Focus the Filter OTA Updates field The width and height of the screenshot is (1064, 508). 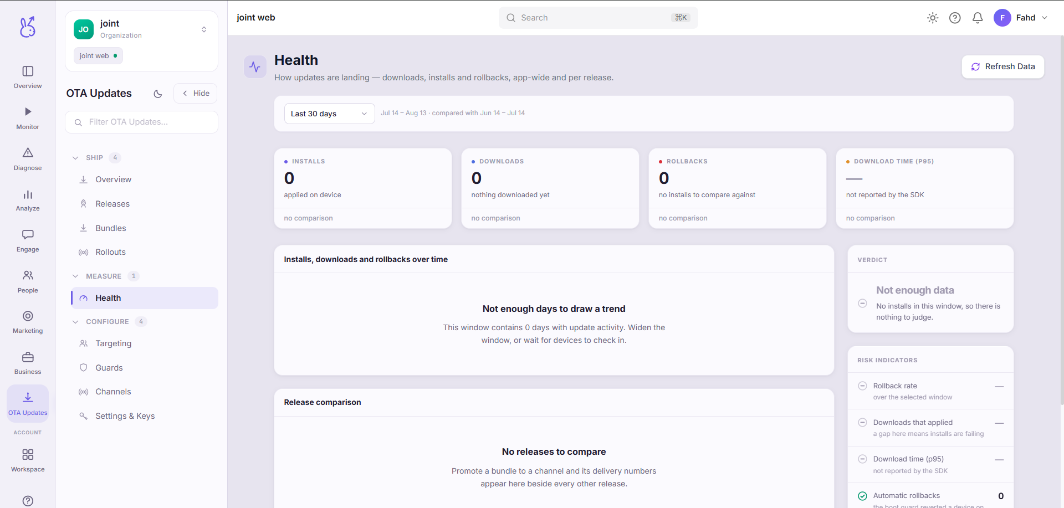coord(141,122)
